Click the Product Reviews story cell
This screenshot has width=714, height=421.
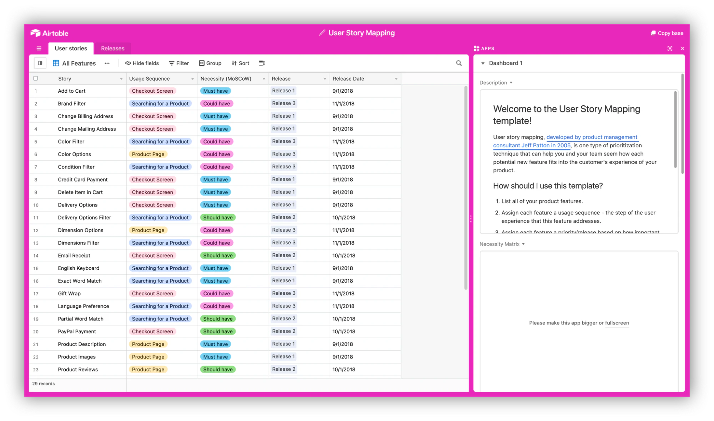[x=78, y=370]
